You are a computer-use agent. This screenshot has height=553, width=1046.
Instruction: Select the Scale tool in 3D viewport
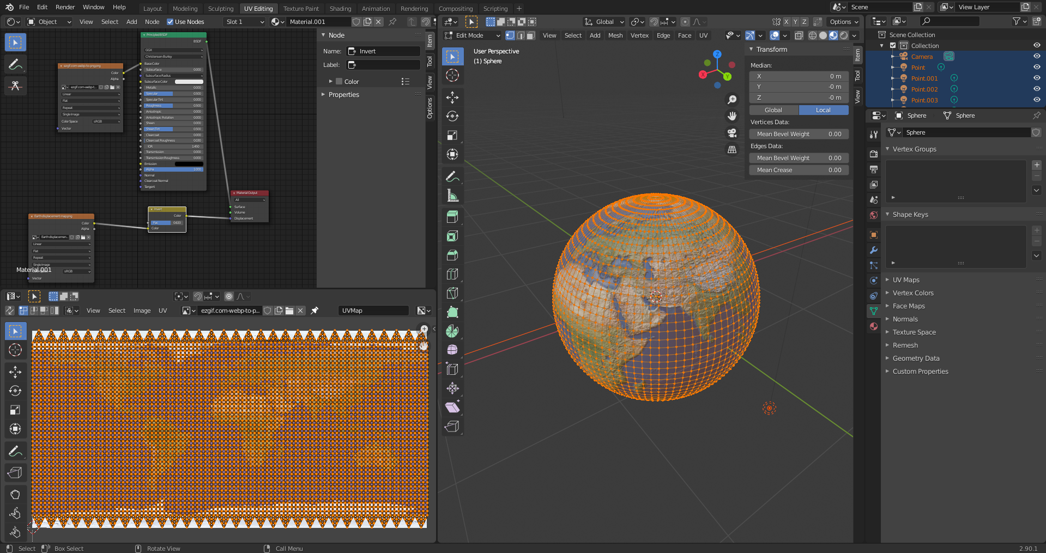tap(452, 136)
